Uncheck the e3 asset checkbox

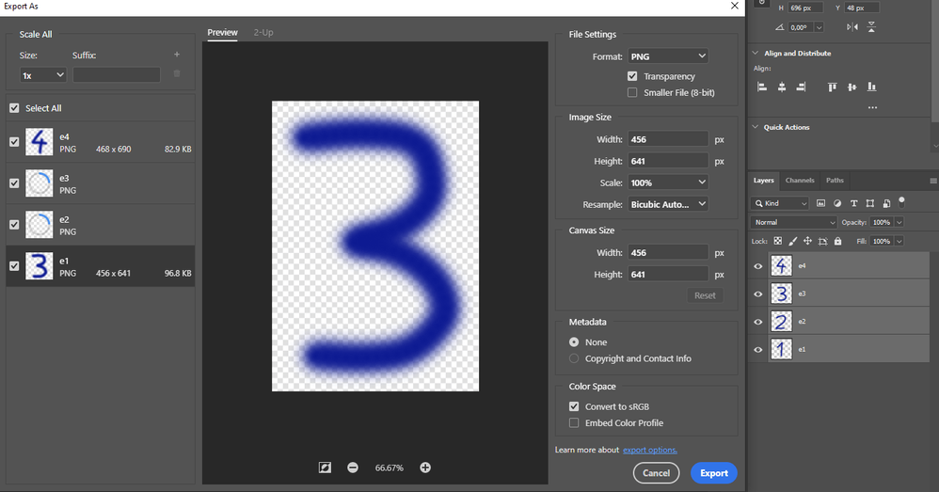(14, 183)
